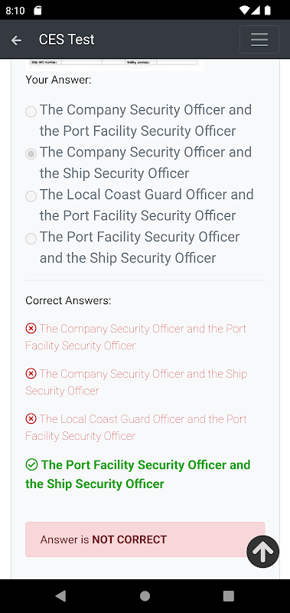The height and width of the screenshot is (613, 290).
Task: Open the hamburger menu
Action: point(259,40)
